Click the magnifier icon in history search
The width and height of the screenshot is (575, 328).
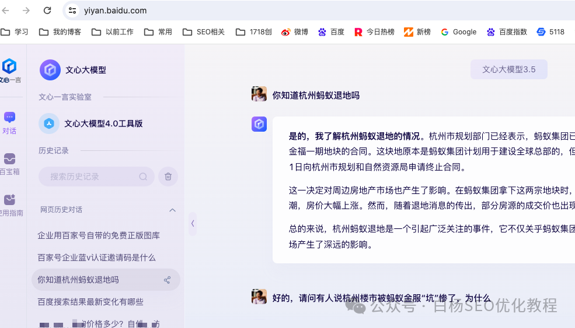[143, 177]
